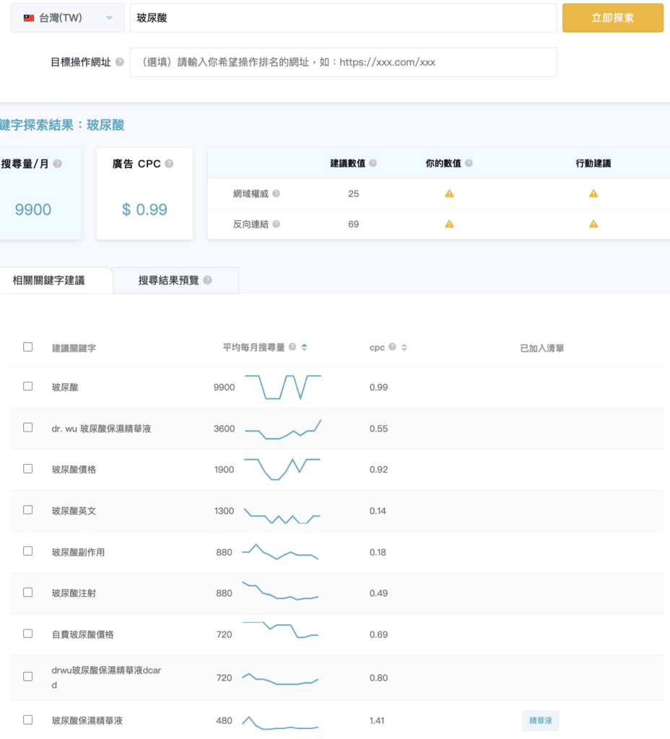Select the 相關關鍵字建議 tab
670x739 pixels.
point(48,281)
